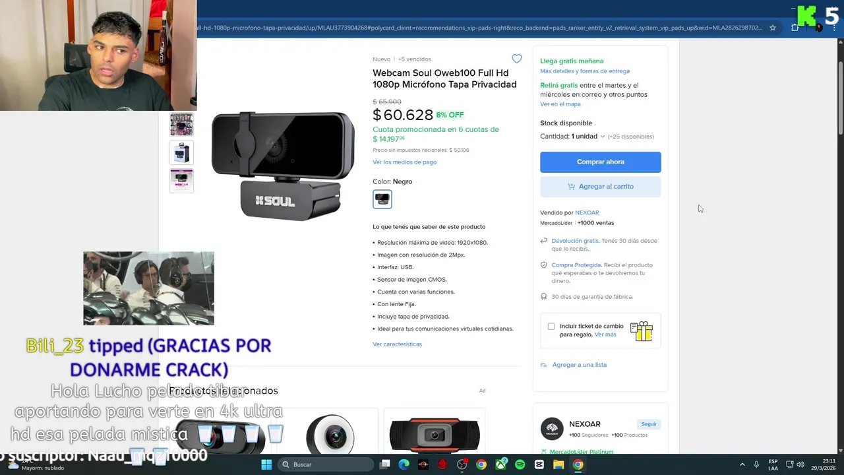Click the list icon beside Agregar a una lista
Viewport: 844px width, 475px height.
click(543, 365)
